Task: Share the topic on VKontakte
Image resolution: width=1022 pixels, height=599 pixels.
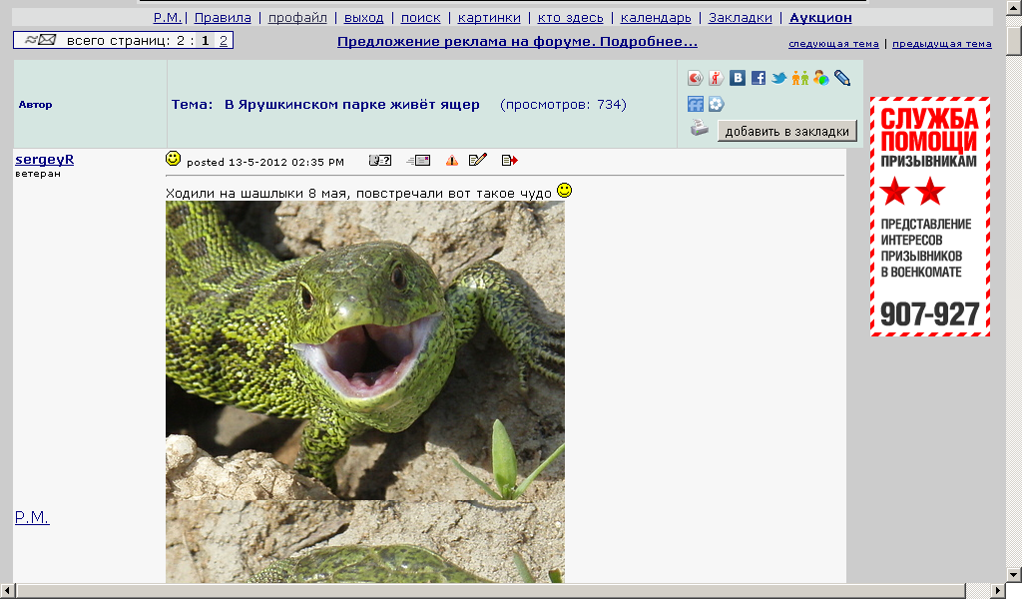Action: [738, 78]
